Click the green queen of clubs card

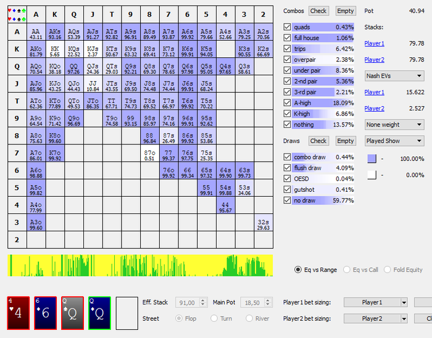pyautogui.click(x=99, y=312)
